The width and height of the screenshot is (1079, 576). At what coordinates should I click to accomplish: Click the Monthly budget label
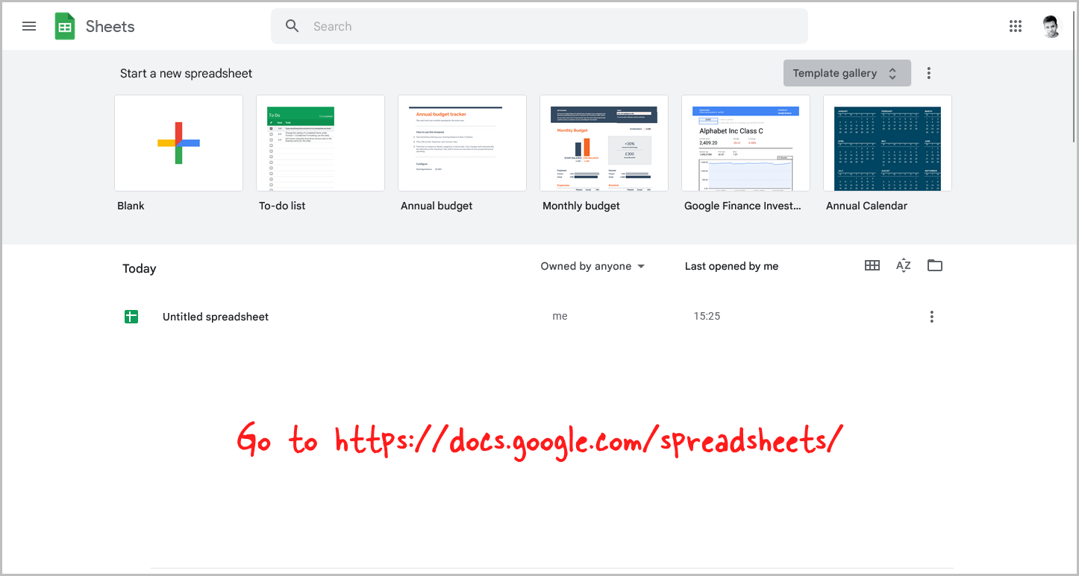(581, 206)
